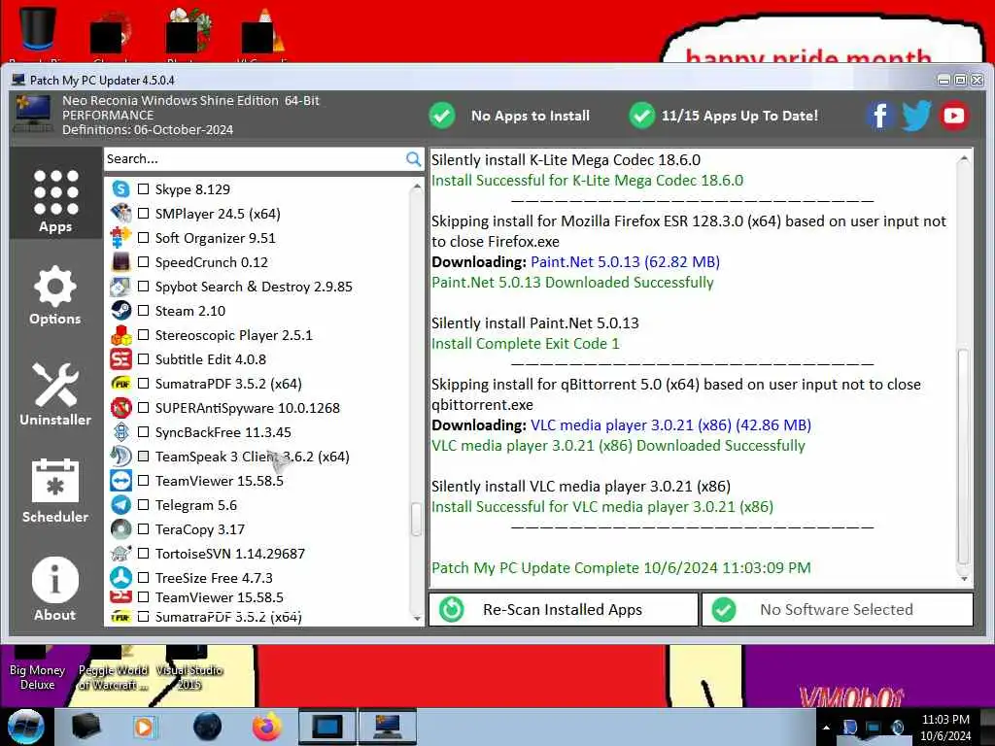Image resolution: width=995 pixels, height=746 pixels.
Task: Click Re-Scan Installed Apps button
Action: (x=564, y=610)
